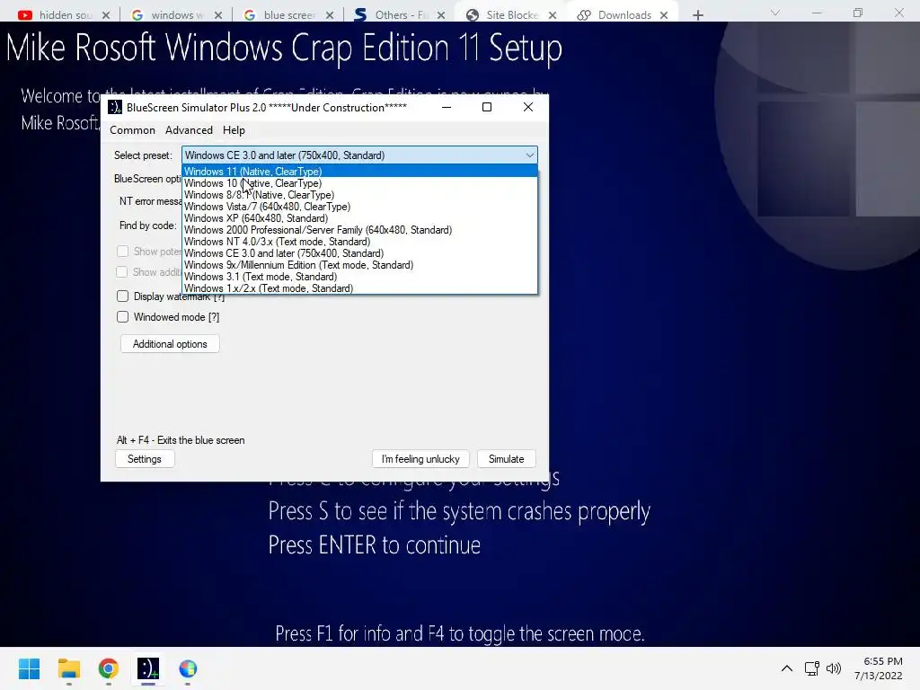
Task: Select BlueScreen Simulator taskbar icon
Action: click(148, 668)
